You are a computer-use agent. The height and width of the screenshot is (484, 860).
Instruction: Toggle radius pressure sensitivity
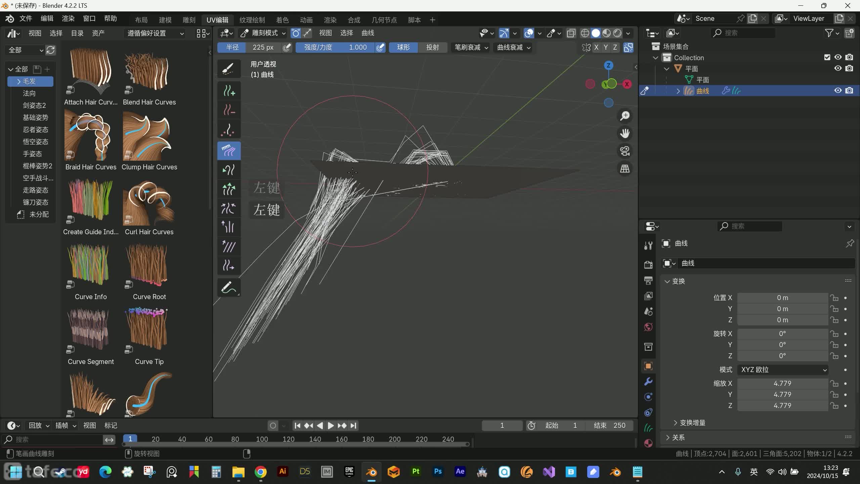tap(287, 47)
